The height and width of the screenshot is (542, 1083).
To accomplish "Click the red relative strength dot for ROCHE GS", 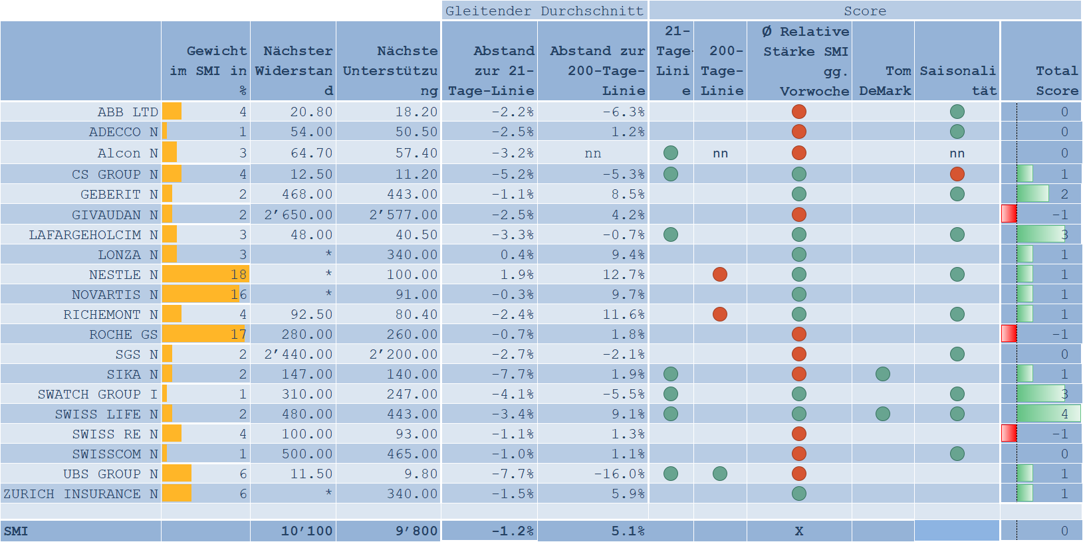I will coord(798,334).
